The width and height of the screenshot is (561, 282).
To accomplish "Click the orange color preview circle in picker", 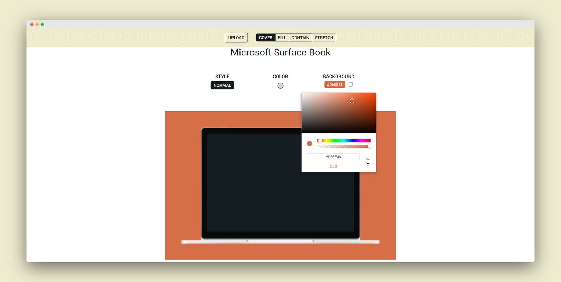I will (309, 143).
